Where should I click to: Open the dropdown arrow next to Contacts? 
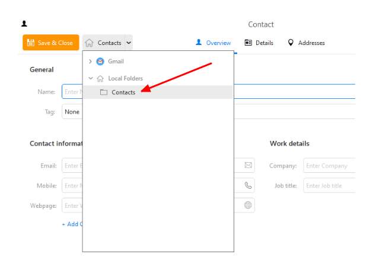tap(129, 43)
